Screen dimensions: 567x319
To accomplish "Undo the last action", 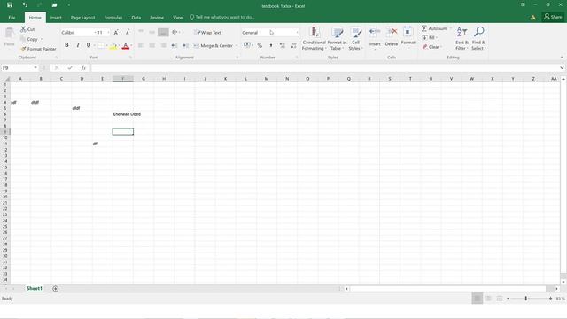I will click(x=25, y=5).
